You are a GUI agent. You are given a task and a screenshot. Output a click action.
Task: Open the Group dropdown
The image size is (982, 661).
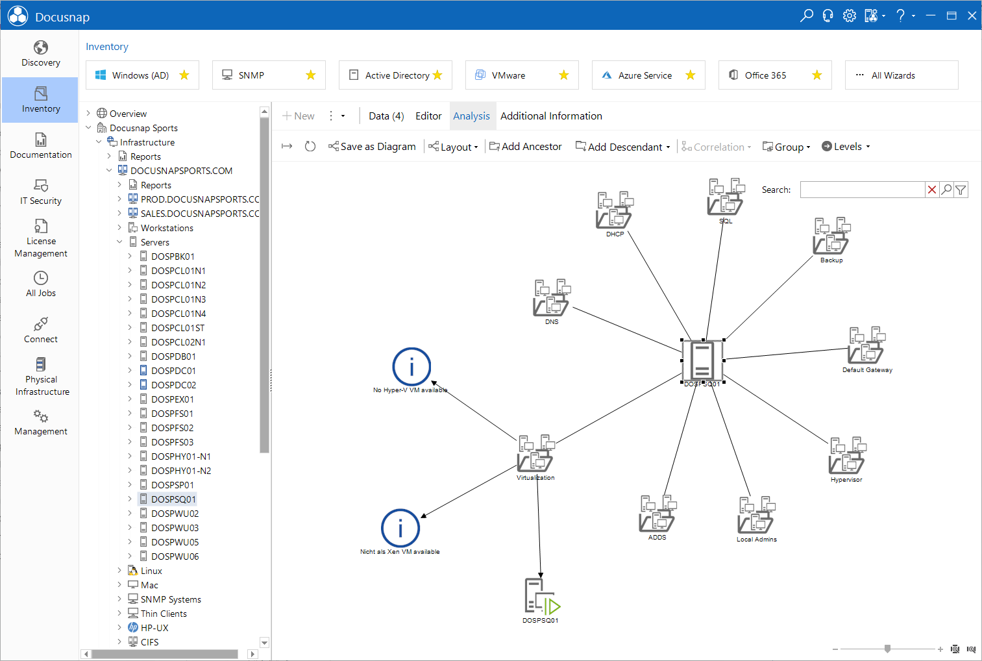click(x=786, y=147)
